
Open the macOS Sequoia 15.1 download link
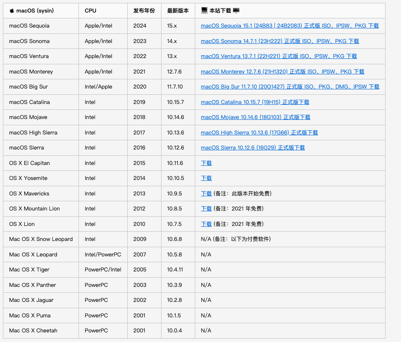pos(290,26)
